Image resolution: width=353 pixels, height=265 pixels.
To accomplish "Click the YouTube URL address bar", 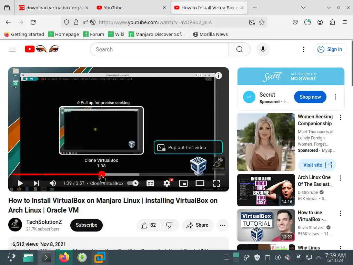I will click(155, 22).
